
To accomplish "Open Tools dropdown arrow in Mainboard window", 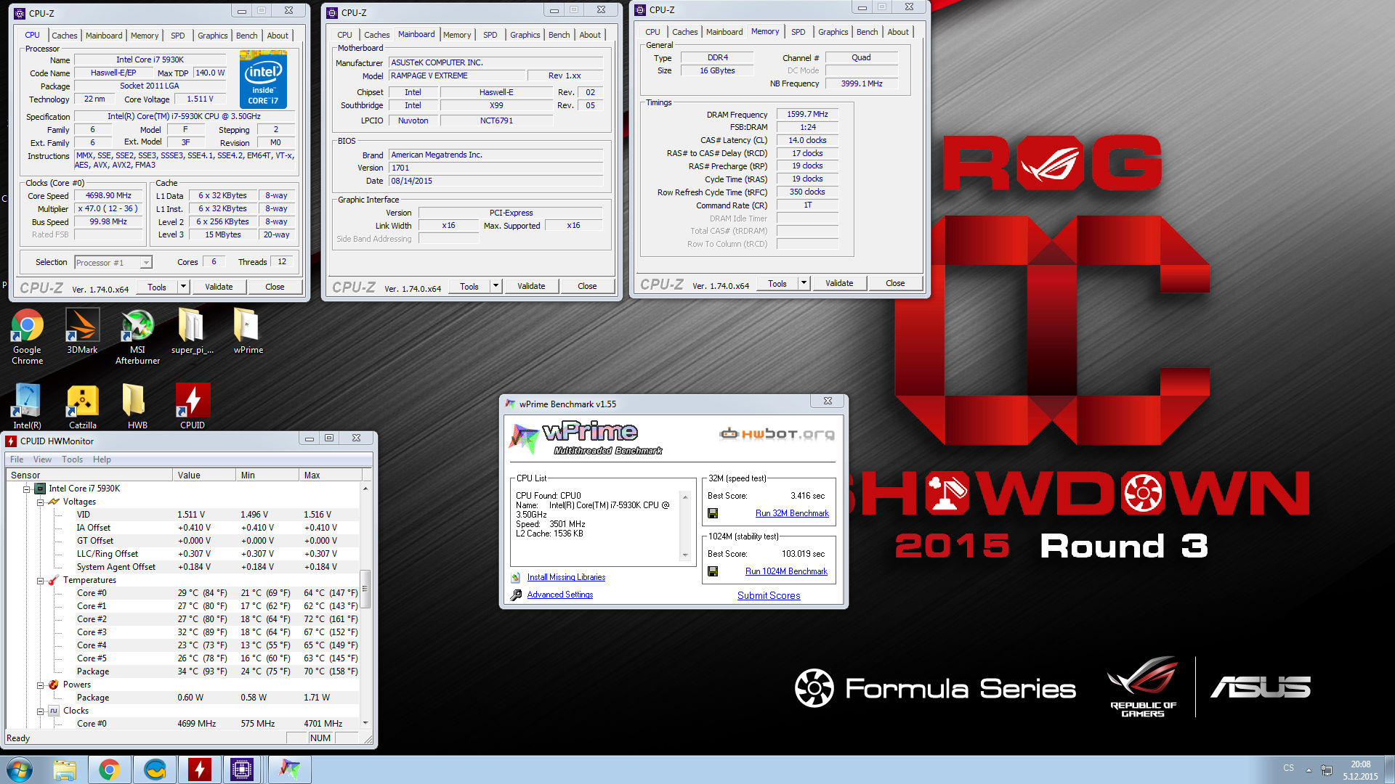I will coord(496,286).
